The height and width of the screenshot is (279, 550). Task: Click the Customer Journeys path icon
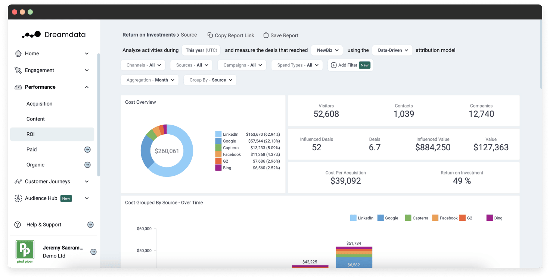pyautogui.click(x=18, y=182)
